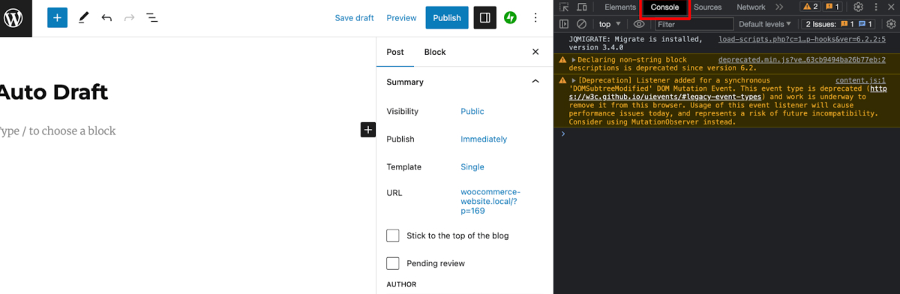Click the Preview button
Image resolution: width=900 pixels, height=294 pixels.
[401, 17]
